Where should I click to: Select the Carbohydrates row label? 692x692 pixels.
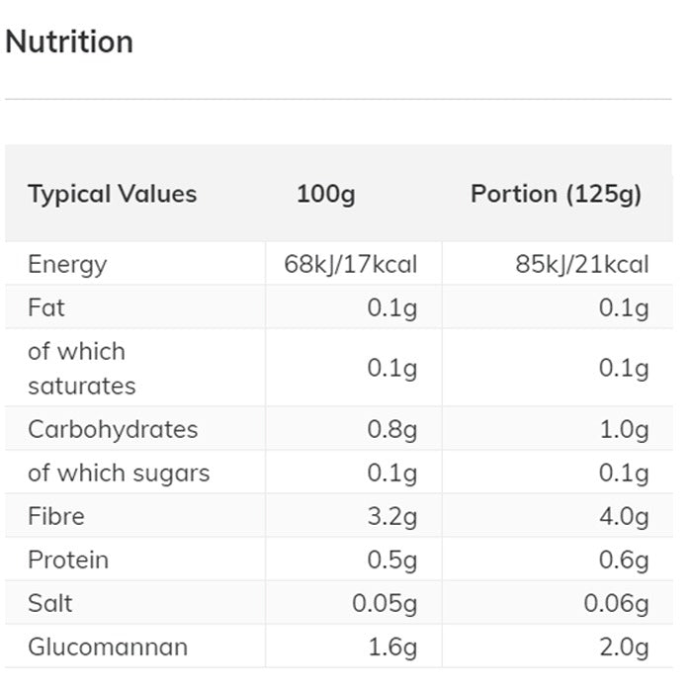[113, 429]
